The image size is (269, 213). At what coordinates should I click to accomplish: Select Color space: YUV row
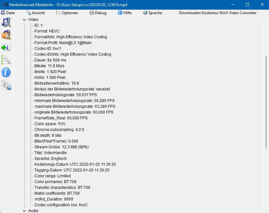(x=50, y=124)
